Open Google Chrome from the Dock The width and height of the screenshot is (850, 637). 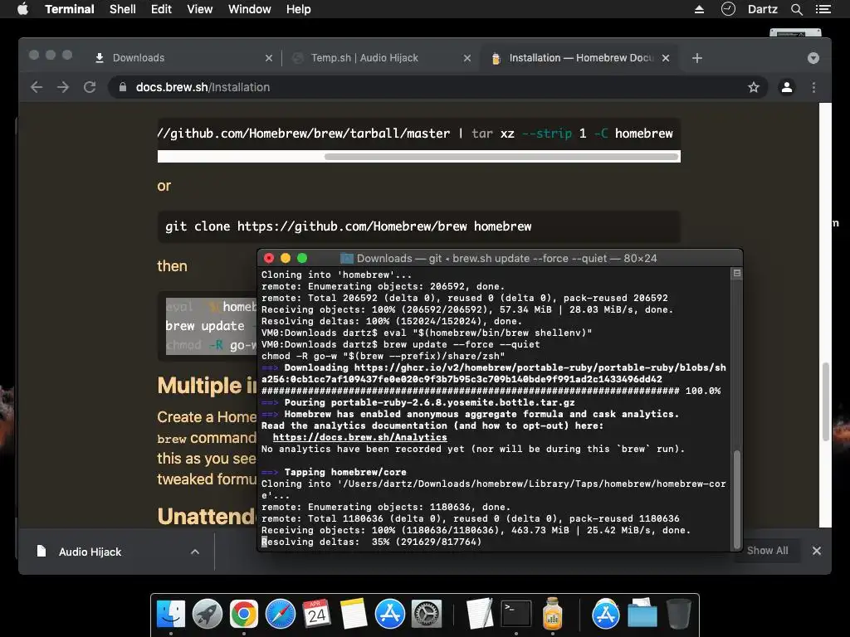pyautogui.click(x=244, y=614)
